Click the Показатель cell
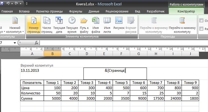This screenshot has width=208, height=112. 32,83
